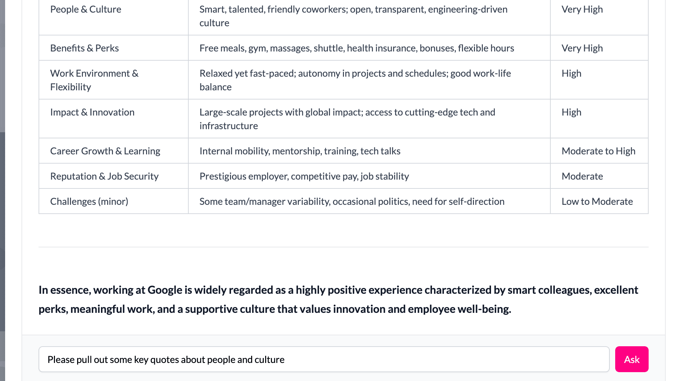Click the Very High rating for People & Culture
Image resolution: width=679 pixels, height=381 pixels.
[582, 10]
